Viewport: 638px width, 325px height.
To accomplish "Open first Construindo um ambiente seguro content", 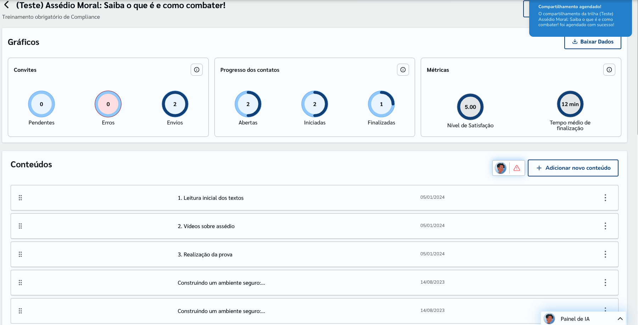I will click(x=221, y=283).
